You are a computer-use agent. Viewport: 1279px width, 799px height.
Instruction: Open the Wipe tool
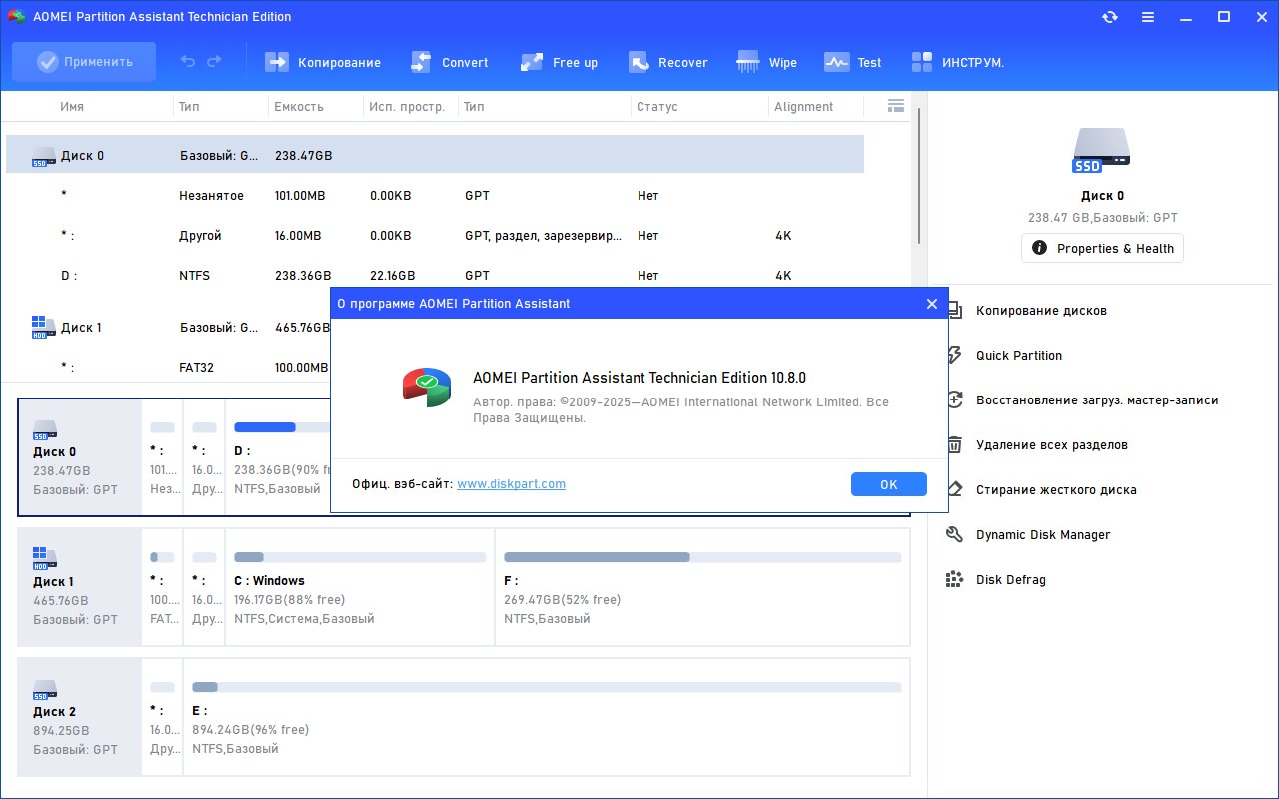766,62
